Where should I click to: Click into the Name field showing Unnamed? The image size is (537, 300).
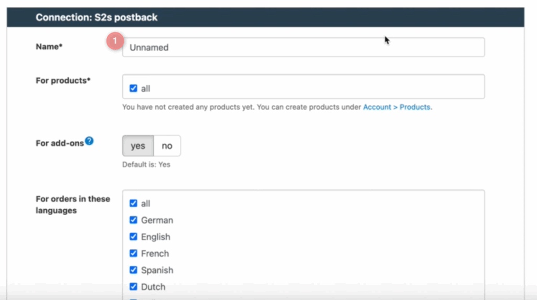pos(303,47)
